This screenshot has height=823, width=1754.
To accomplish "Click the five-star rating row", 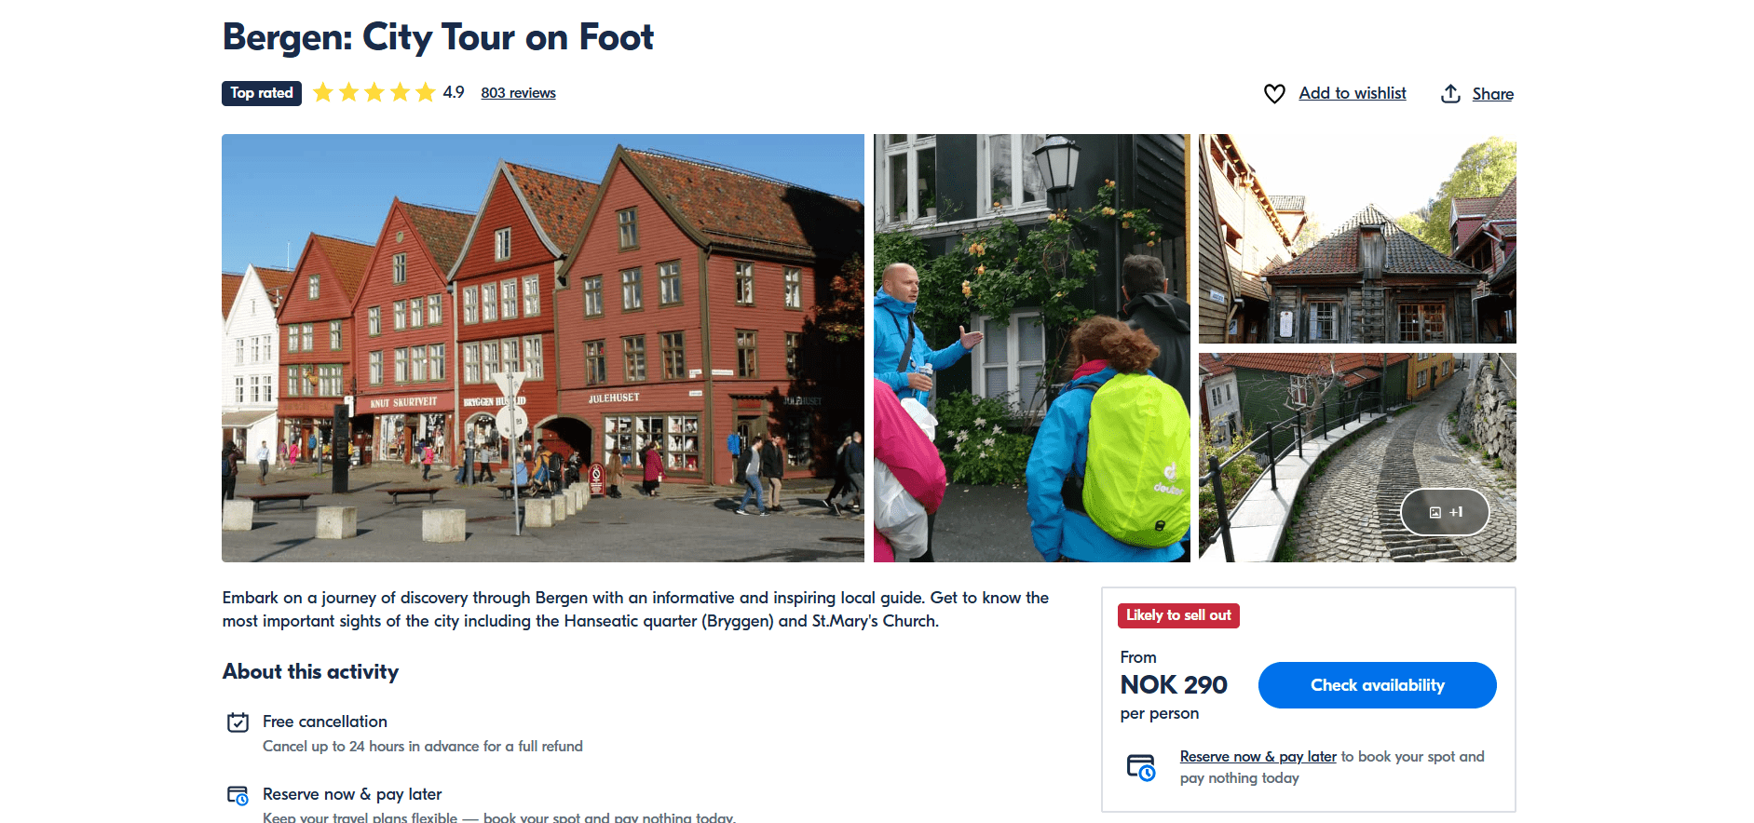I will (x=374, y=92).
